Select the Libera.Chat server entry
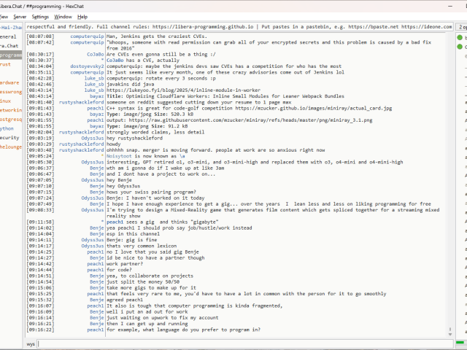 tap(9, 45)
